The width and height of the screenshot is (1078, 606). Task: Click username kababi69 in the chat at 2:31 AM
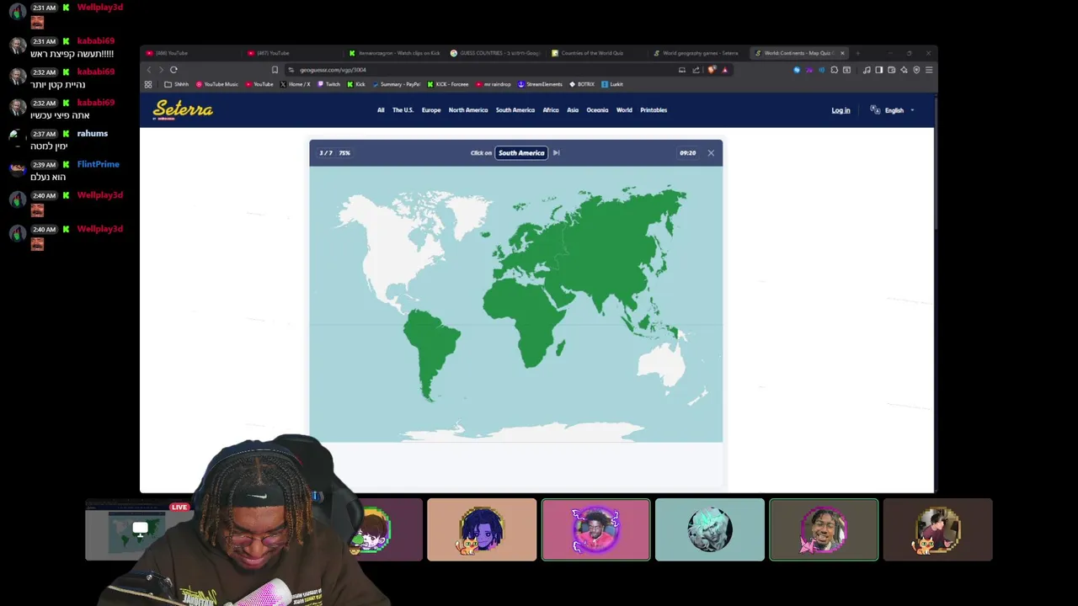pos(95,40)
